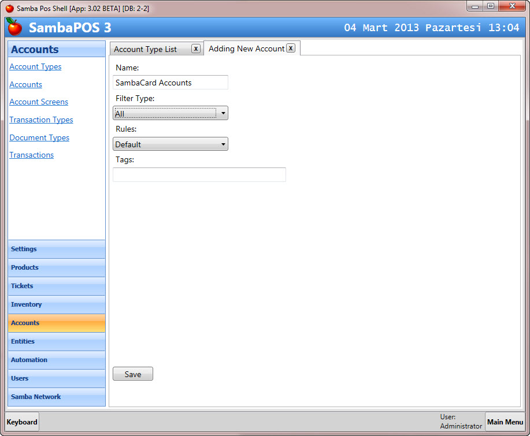The height and width of the screenshot is (436, 530).
Task: Go to the Account Screens link
Action: click(x=39, y=102)
